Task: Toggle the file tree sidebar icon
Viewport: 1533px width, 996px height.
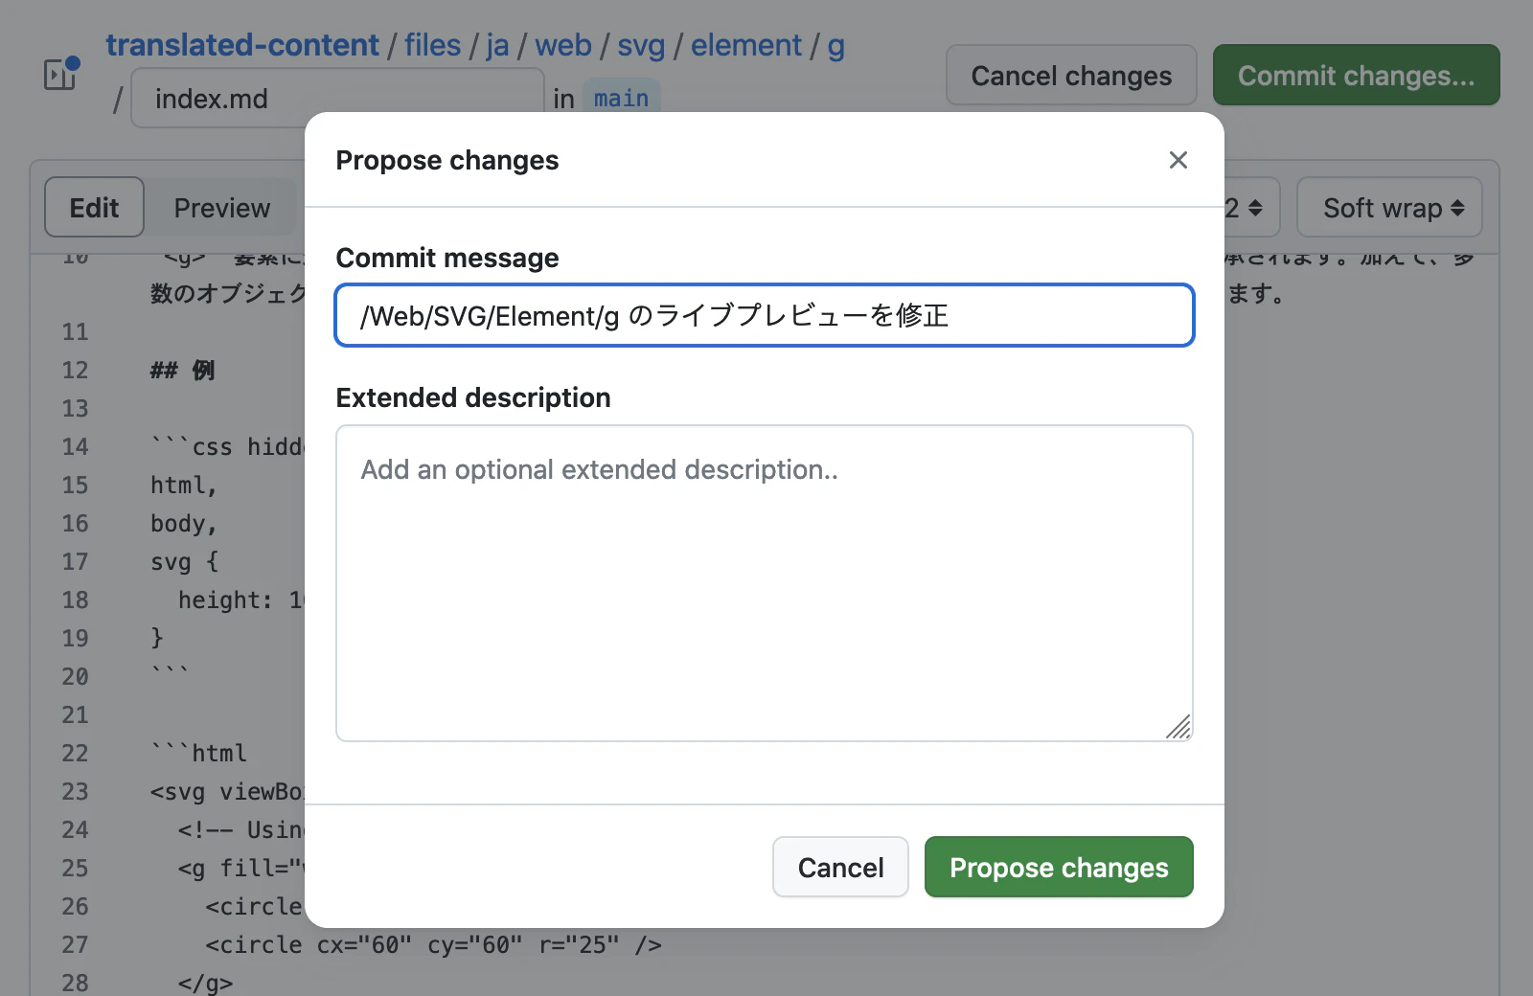Action: click(60, 74)
